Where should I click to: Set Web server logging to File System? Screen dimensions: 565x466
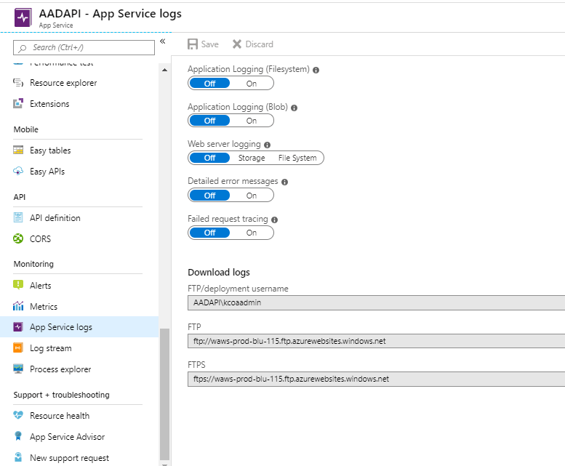pyautogui.click(x=297, y=158)
